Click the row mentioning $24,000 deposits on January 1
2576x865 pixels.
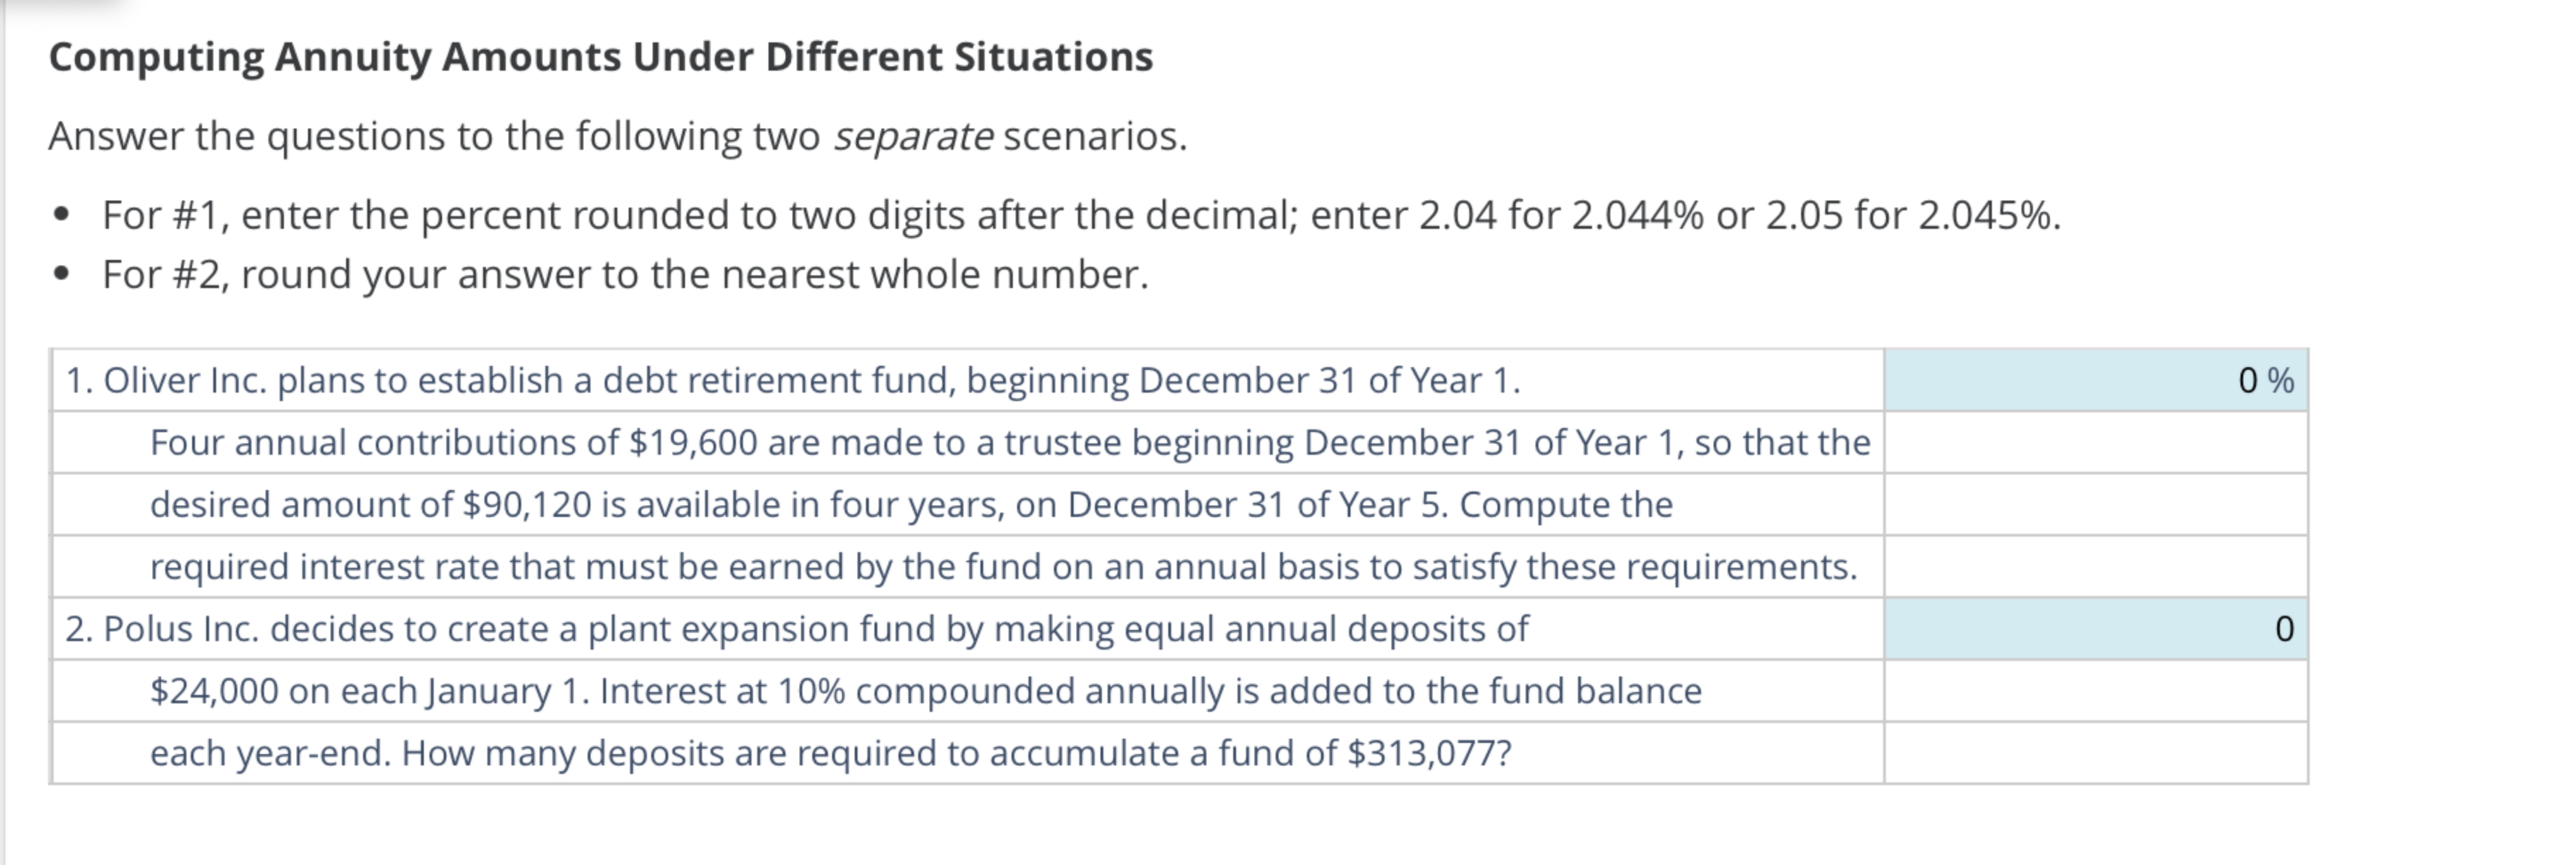click(925, 690)
